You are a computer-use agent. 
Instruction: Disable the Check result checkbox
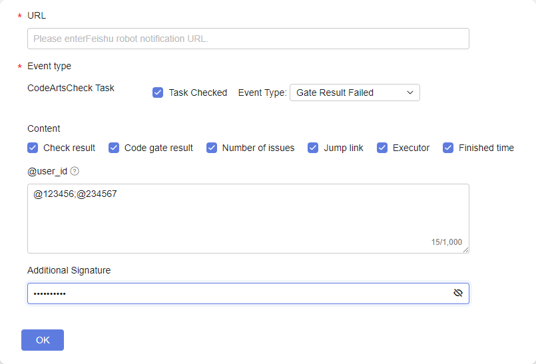coord(33,148)
